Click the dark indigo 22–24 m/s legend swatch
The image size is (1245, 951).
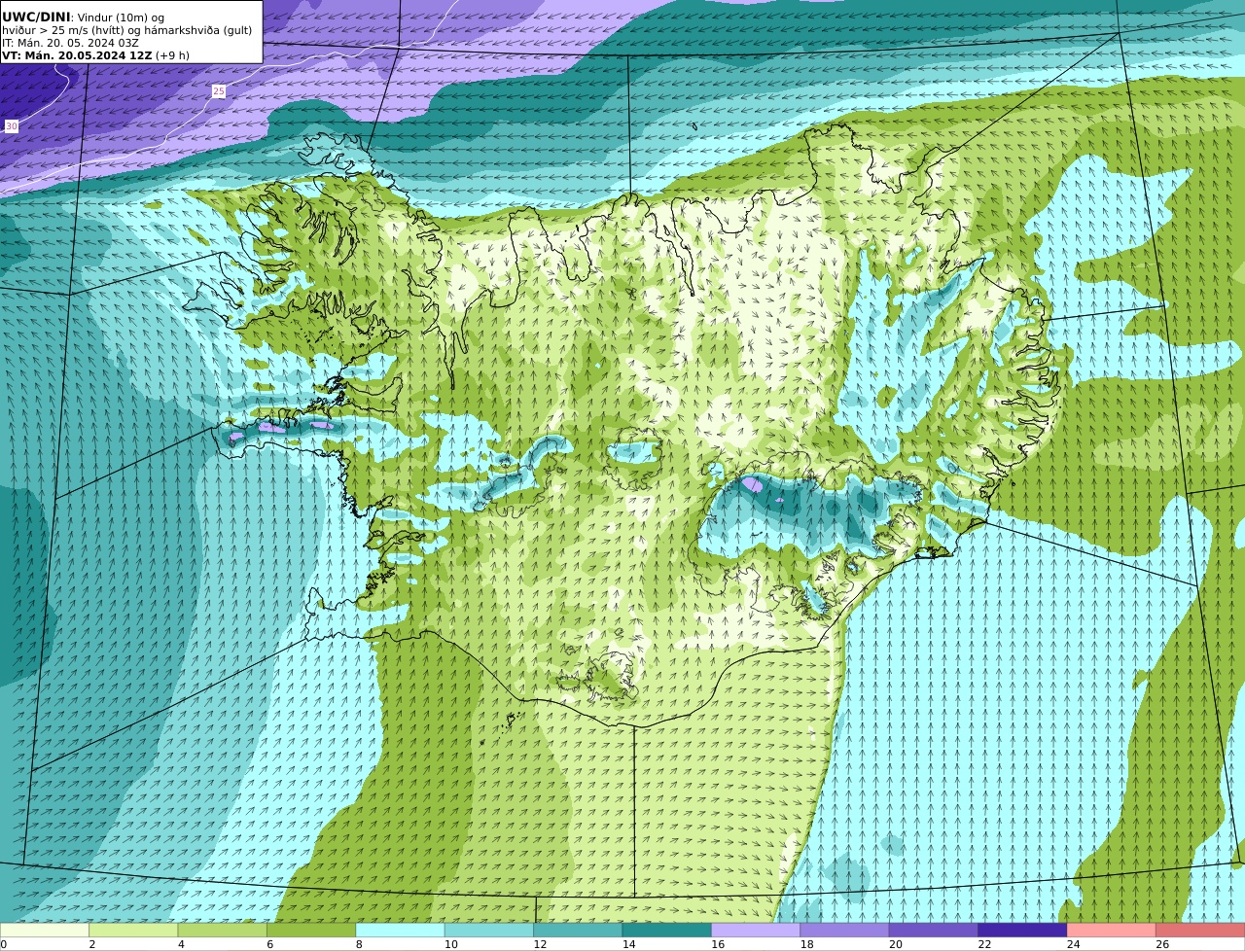click(x=1023, y=930)
